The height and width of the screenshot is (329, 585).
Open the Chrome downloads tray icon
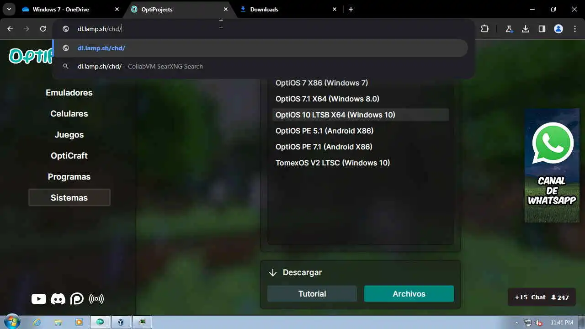(x=526, y=29)
